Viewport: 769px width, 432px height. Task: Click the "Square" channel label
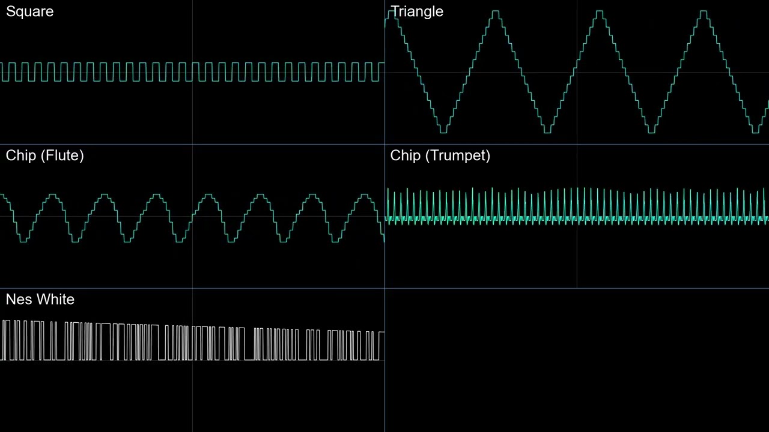click(29, 12)
